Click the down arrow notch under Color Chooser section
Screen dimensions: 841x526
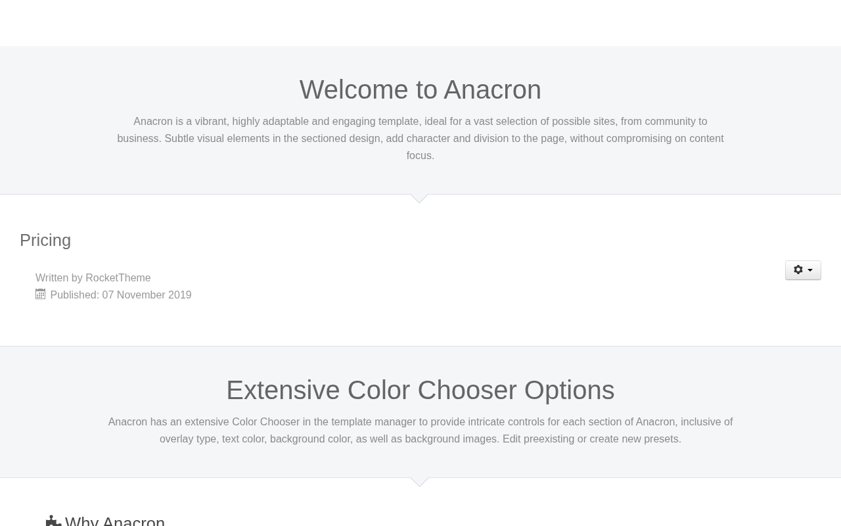point(419,482)
